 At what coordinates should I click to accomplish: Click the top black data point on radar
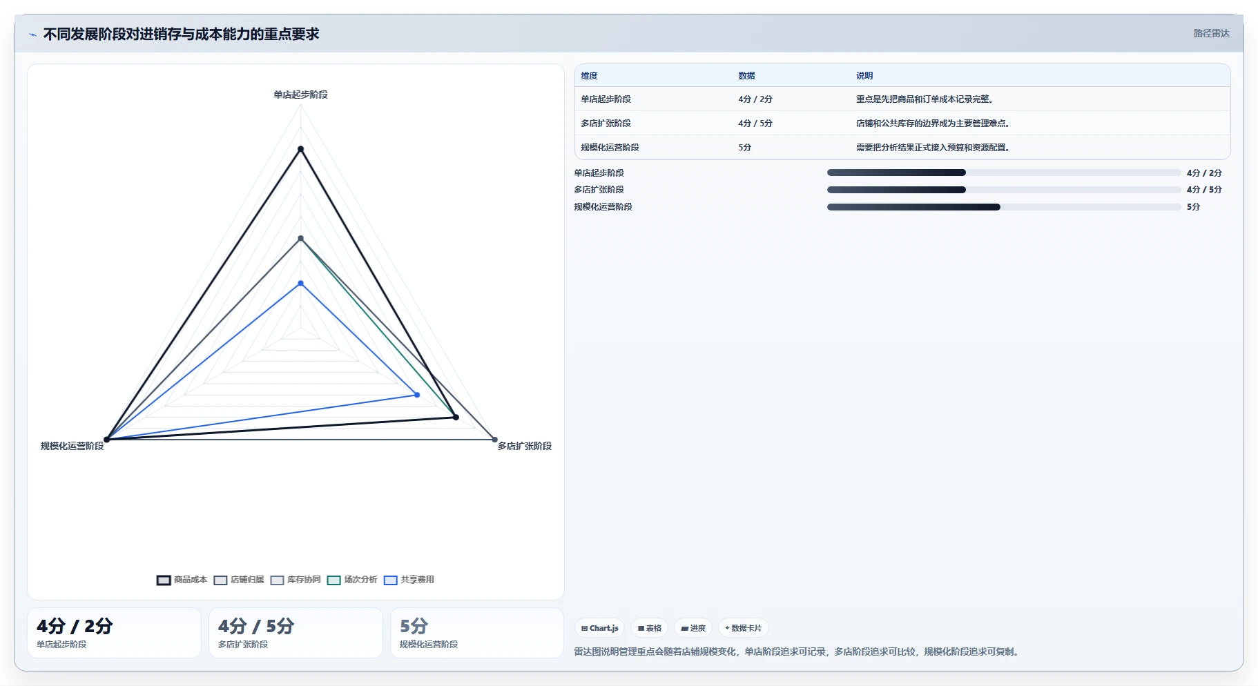click(x=300, y=149)
